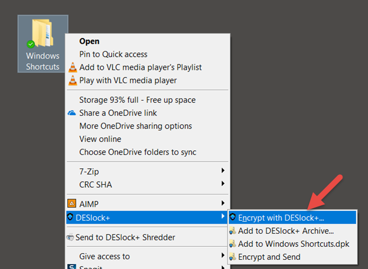
Task: Open the CRC SHA menu entry
Action: click(x=148, y=185)
